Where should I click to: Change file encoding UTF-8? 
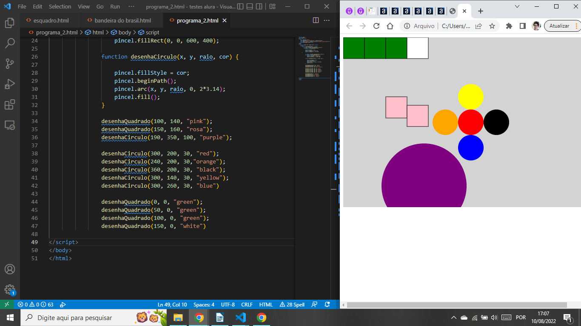228,304
